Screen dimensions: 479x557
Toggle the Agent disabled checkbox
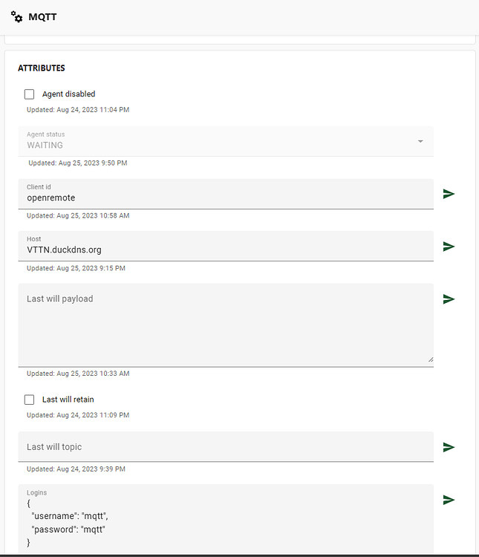[x=30, y=94]
